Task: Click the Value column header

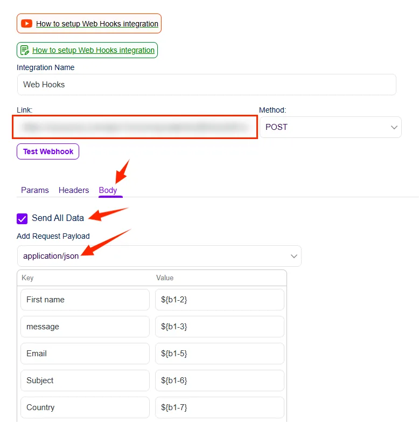Action: pyautogui.click(x=165, y=278)
